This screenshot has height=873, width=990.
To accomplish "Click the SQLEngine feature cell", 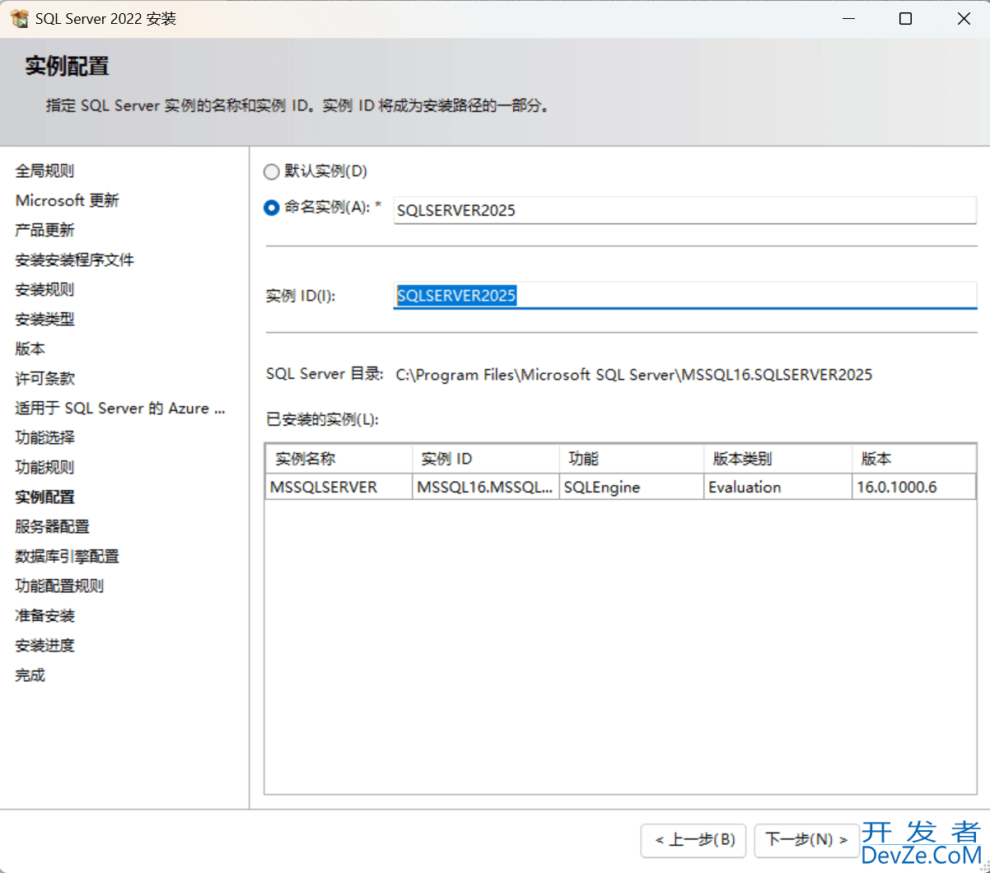I will pos(632,487).
